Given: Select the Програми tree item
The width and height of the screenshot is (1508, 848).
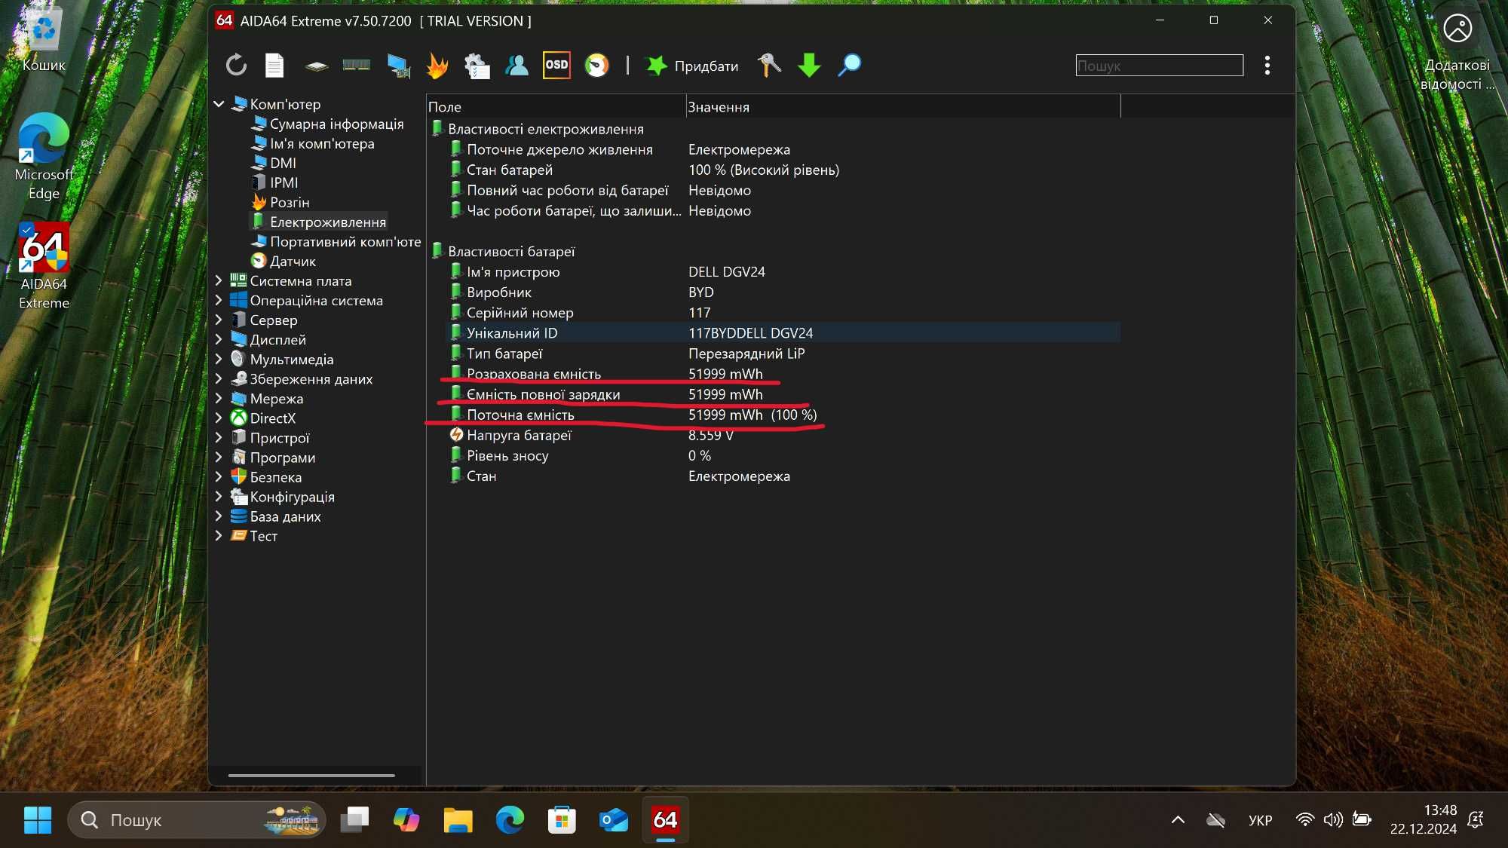Looking at the screenshot, I should pyautogui.click(x=282, y=457).
